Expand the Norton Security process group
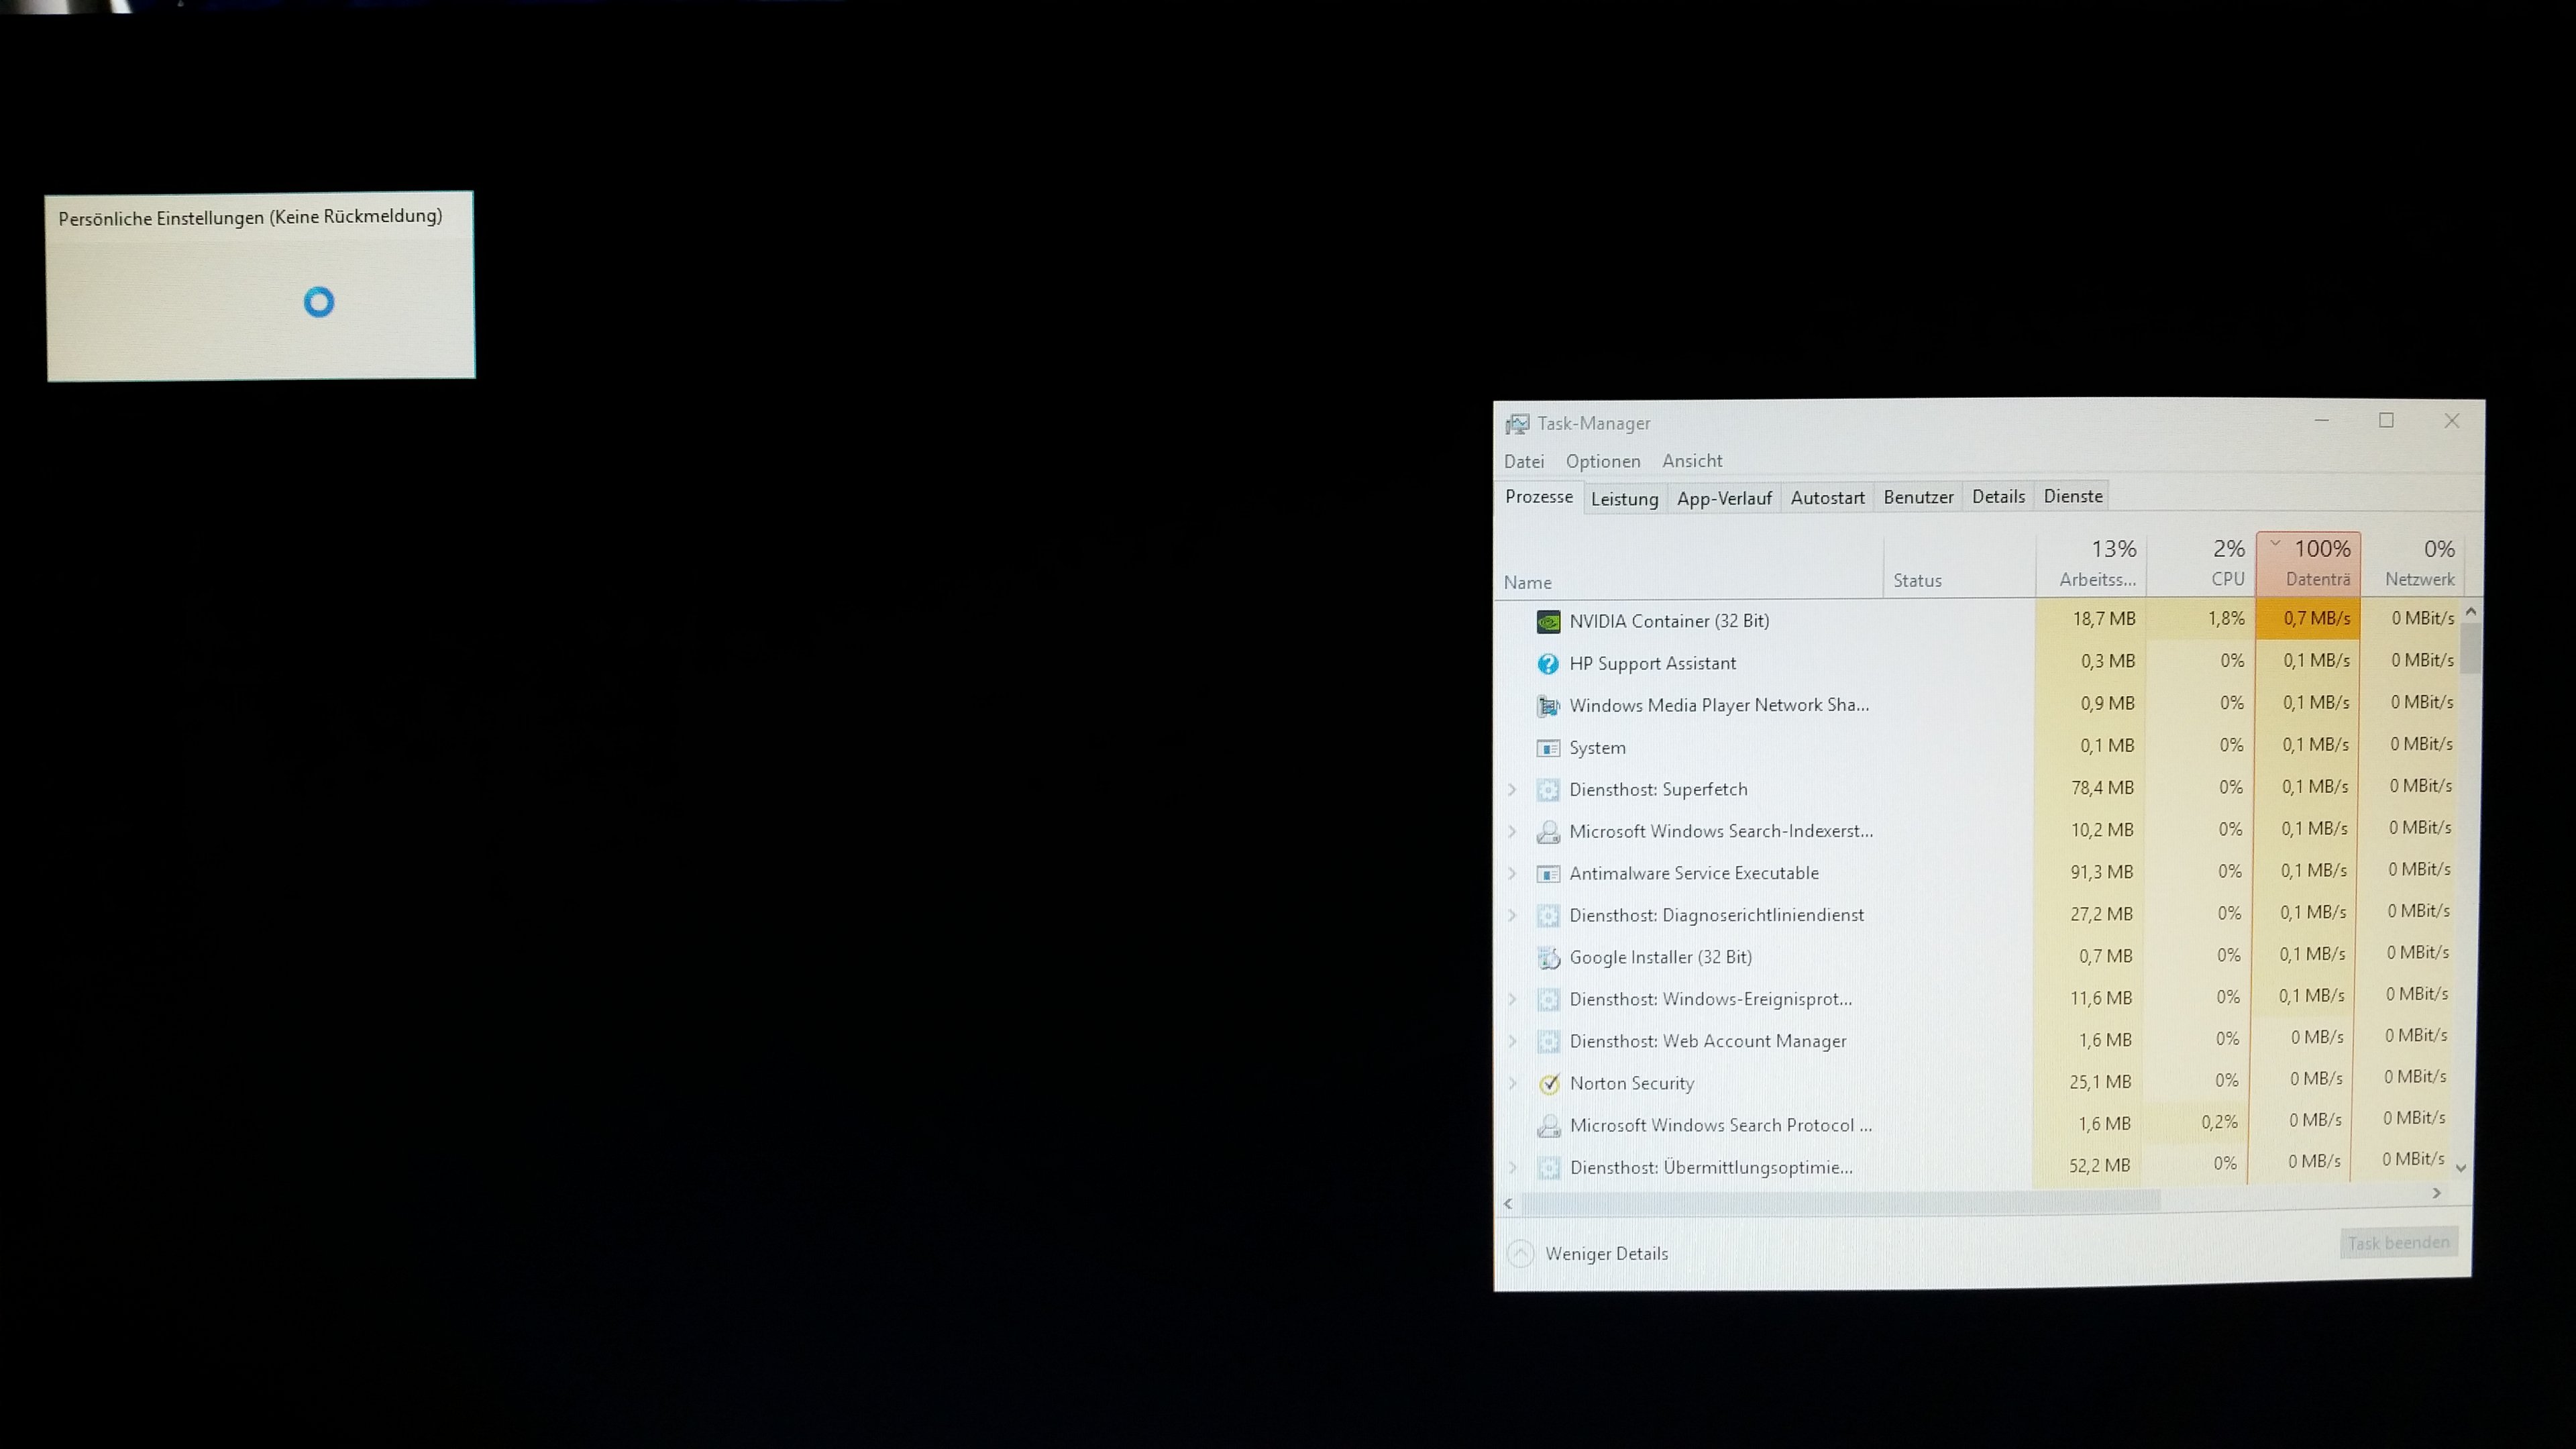This screenshot has width=2576, height=1449. pos(1513,1083)
